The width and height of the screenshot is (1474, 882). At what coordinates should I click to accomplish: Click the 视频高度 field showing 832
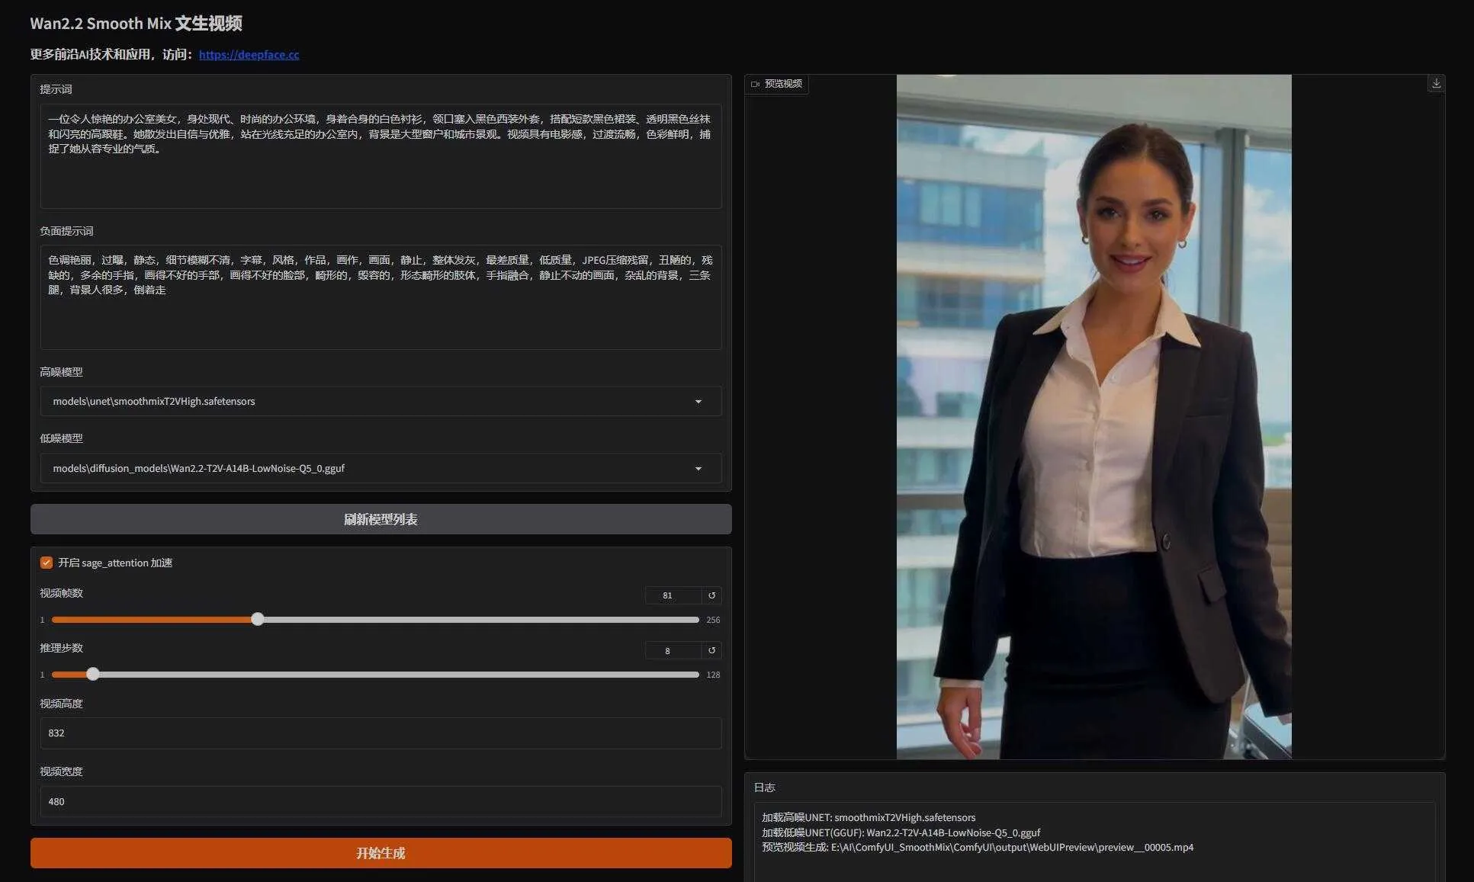(381, 733)
